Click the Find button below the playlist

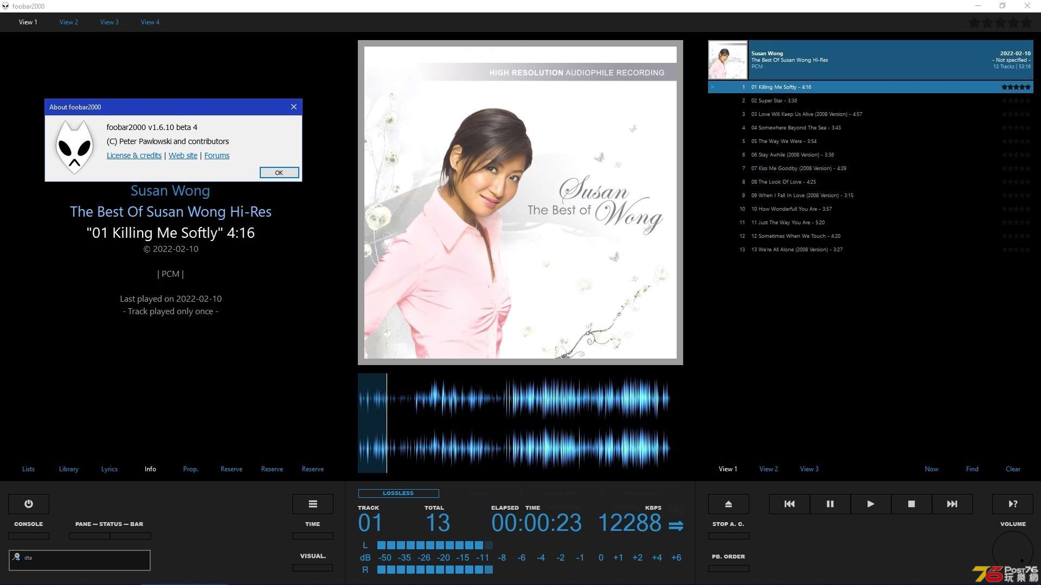click(972, 469)
